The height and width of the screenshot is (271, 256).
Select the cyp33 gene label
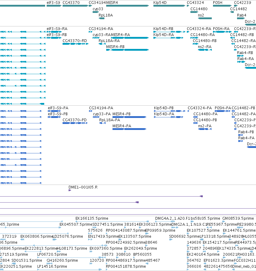(x=98, y=9)
